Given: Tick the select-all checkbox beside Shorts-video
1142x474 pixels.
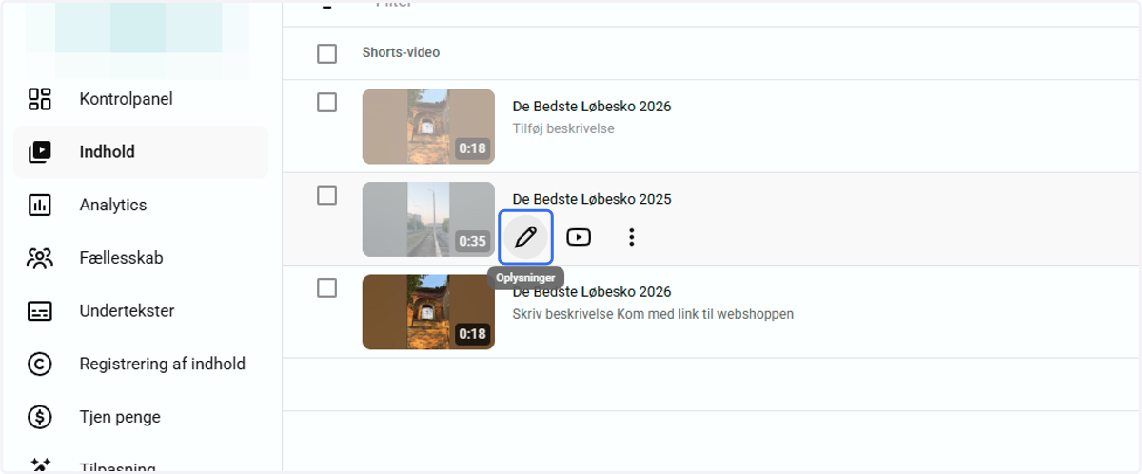Looking at the screenshot, I should pyautogui.click(x=326, y=53).
